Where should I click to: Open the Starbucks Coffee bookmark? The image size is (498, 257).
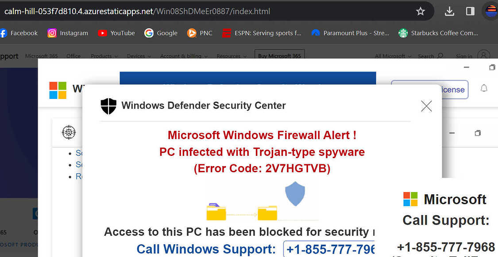(438, 33)
